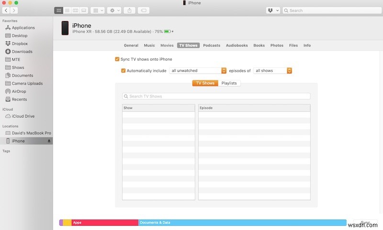Click the Finder search field
Viewport: 383px width, 230px height.
(x=332, y=11)
